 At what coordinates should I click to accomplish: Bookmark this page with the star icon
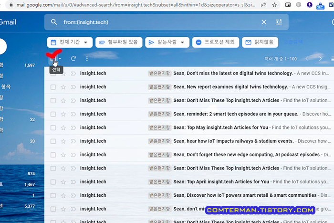coord(274,5)
